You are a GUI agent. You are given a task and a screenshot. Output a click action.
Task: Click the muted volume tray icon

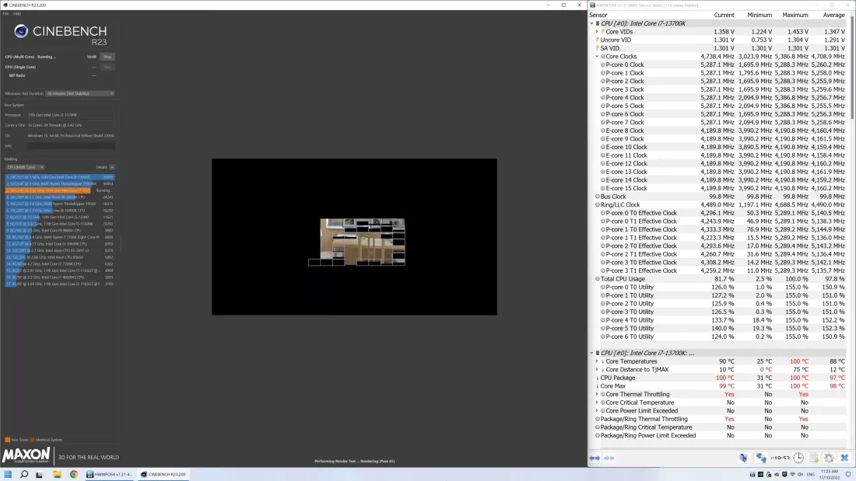click(800, 475)
